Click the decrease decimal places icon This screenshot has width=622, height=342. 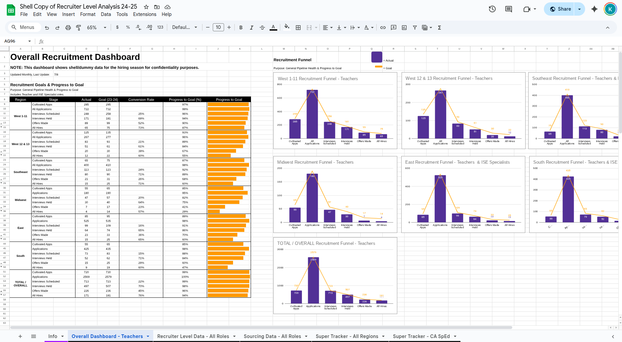point(138,27)
